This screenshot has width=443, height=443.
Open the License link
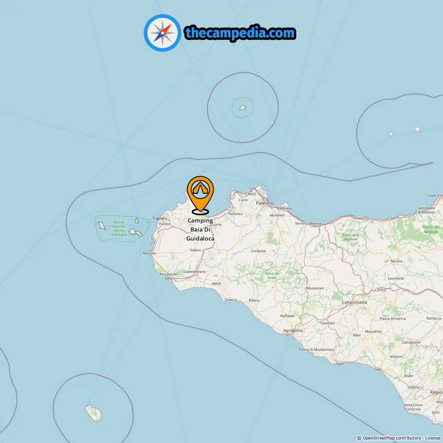pyautogui.click(x=433, y=438)
